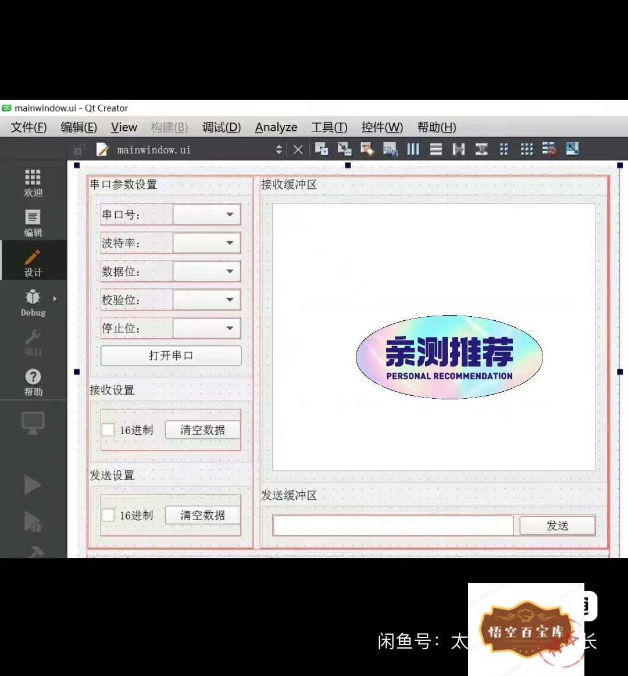The height and width of the screenshot is (676, 628).
Task: Toggle 16进制 checkbox under 接收设置
Action: (x=108, y=430)
